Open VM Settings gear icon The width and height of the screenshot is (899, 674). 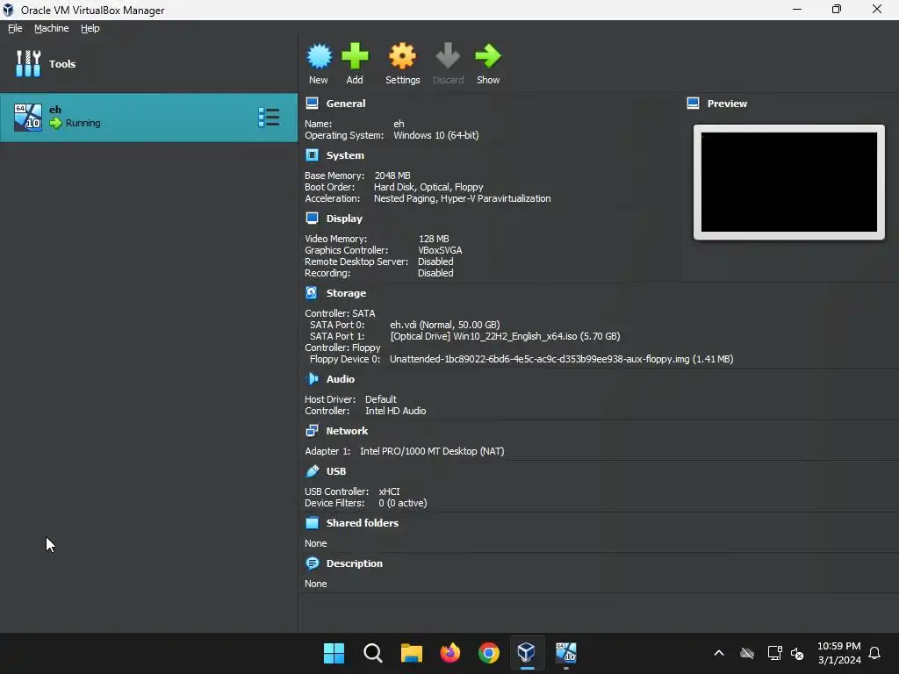[402, 56]
